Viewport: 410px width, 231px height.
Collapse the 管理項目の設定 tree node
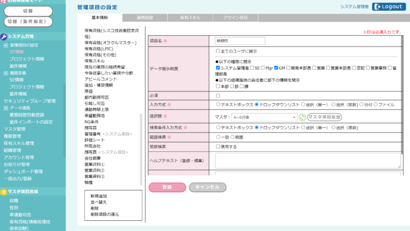click(x=6, y=45)
